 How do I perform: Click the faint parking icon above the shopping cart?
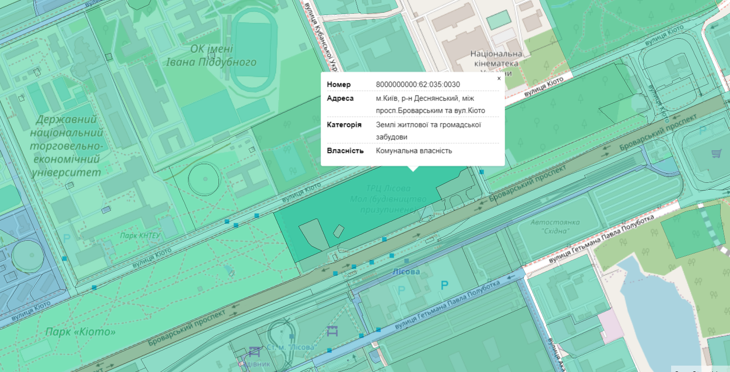click(703, 130)
